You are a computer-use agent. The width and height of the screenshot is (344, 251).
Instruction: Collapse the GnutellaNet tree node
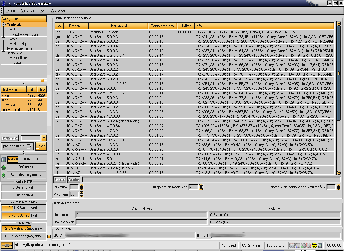[x=3, y=25]
